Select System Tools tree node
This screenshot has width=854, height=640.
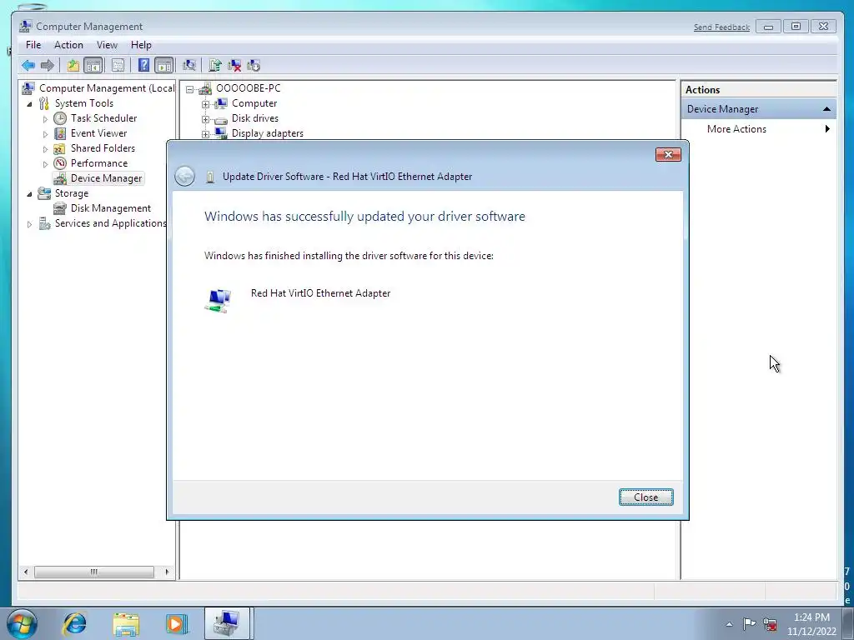pyautogui.click(x=84, y=103)
